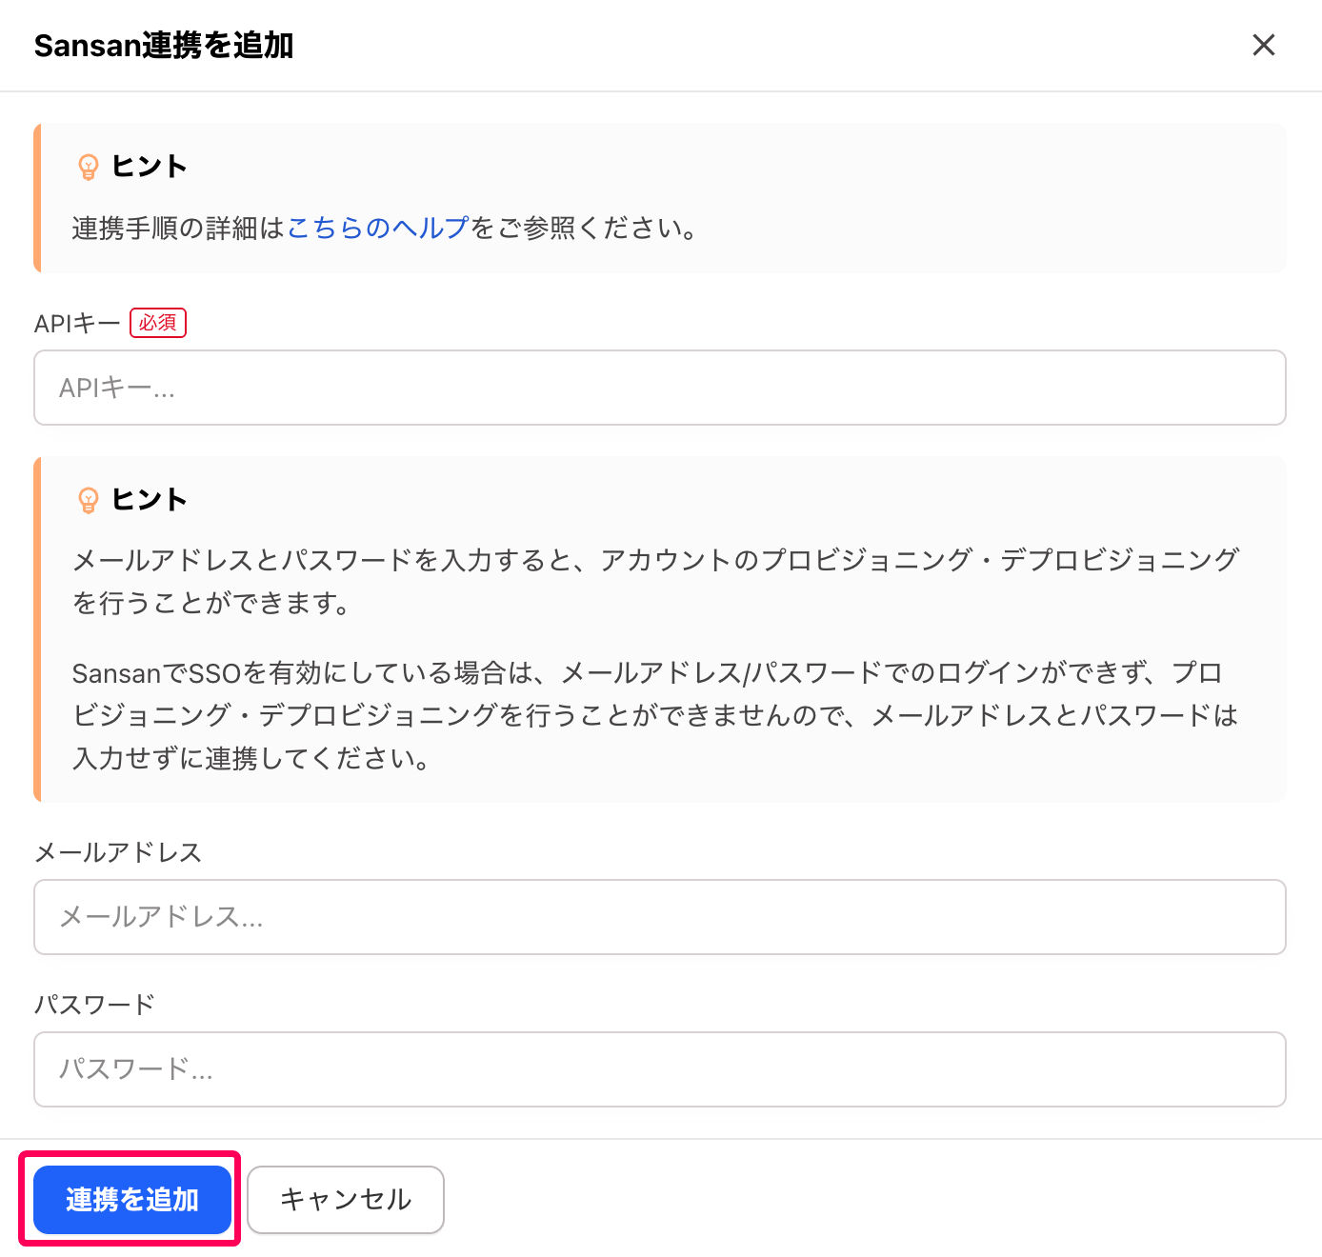Image resolution: width=1322 pixels, height=1257 pixels.
Task: Click the 必須 badge next to APIキー
Action: [x=158, y=323]
